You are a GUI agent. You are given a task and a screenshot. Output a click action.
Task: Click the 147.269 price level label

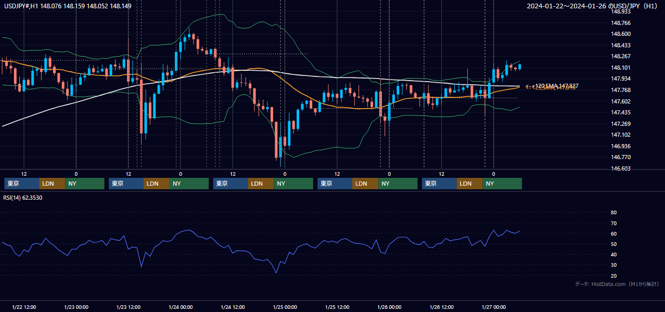[621, 124]
